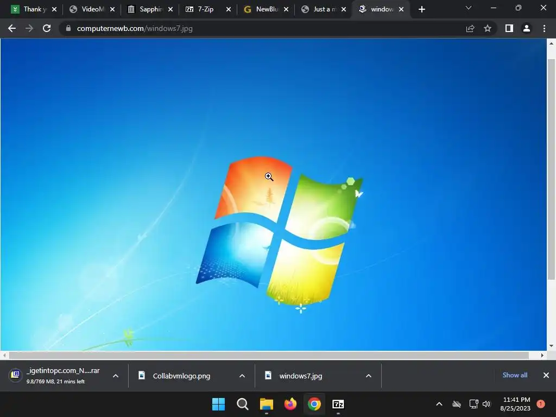Switch to the NewBlu tab
556x417 pixels.
pyautogui.click(x=262, y=10)
